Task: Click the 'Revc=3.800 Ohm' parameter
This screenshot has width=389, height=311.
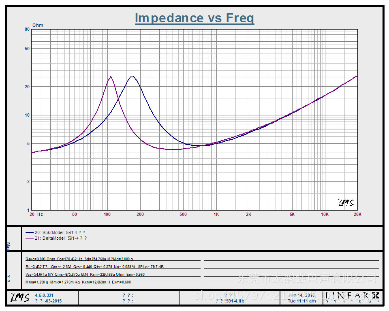Action: (x=40, y=259)
